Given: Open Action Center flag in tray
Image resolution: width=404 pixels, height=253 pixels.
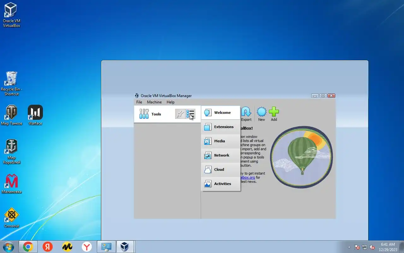Looking at the screenshot, I should pos(357,247).
